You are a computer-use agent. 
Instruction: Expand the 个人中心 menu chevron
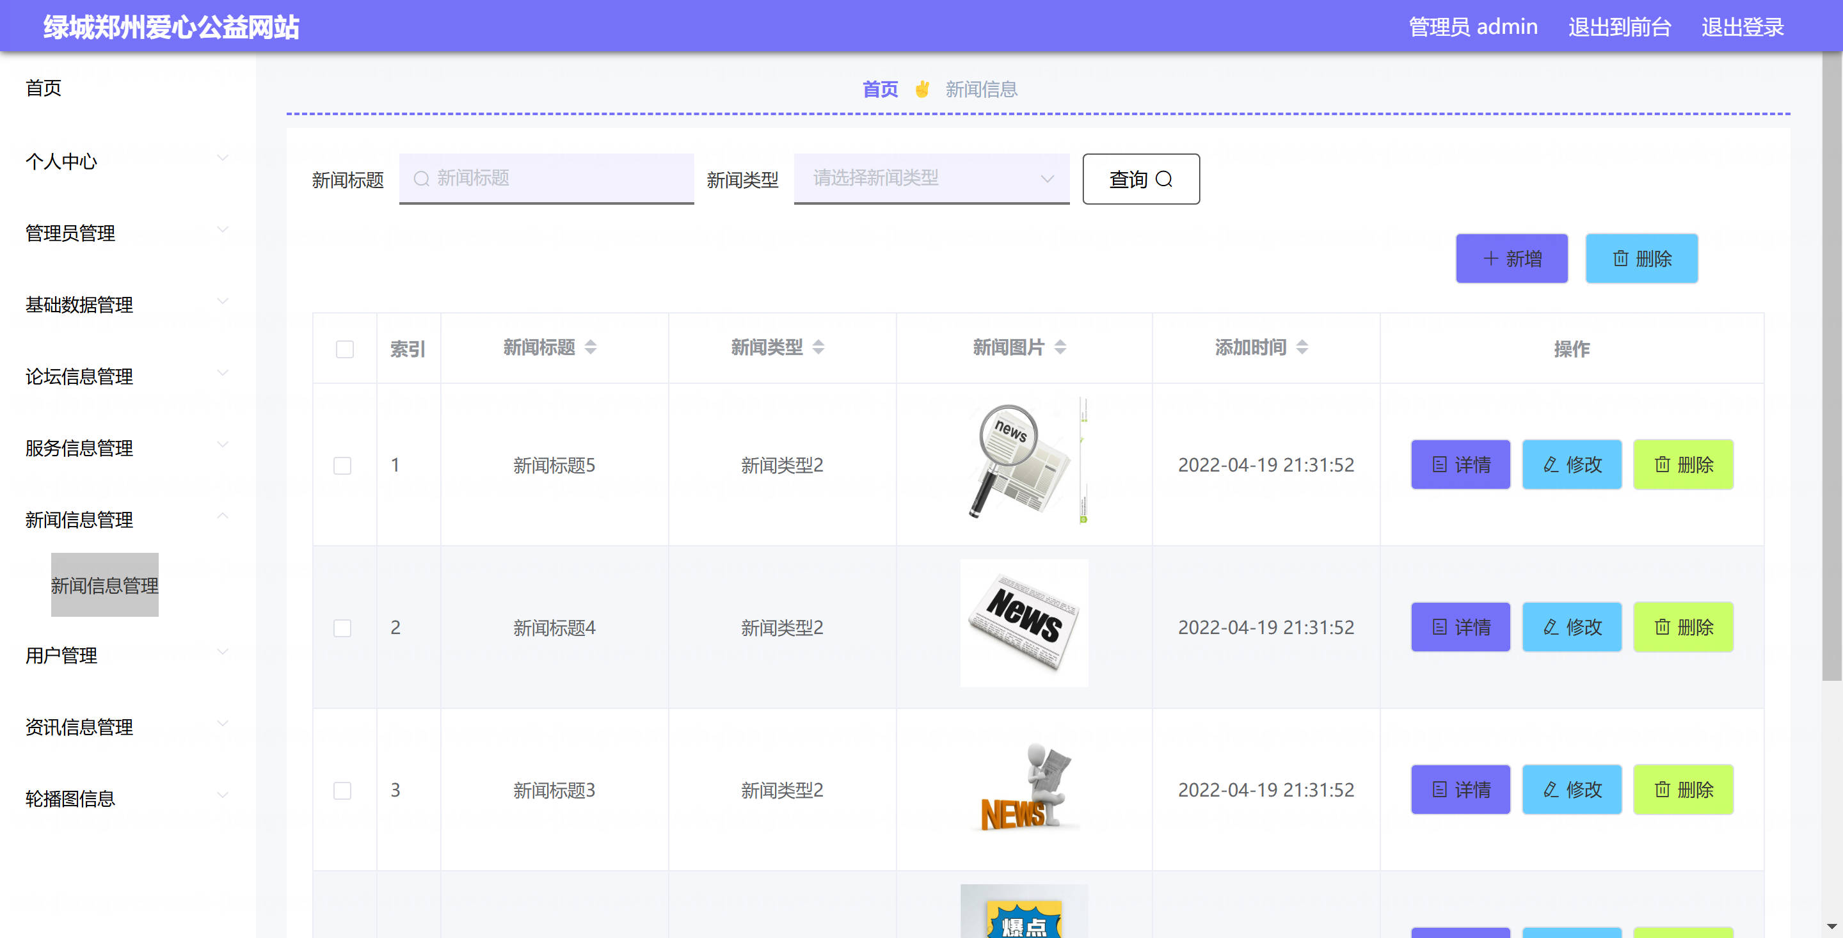(223, 158)
